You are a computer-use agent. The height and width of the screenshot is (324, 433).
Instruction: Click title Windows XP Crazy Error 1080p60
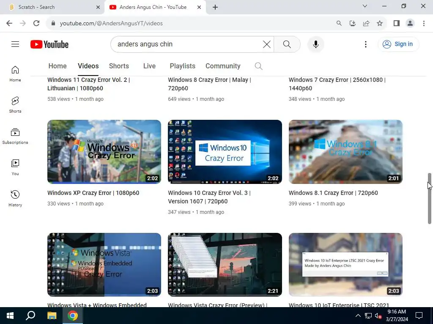tap(93, 193)
